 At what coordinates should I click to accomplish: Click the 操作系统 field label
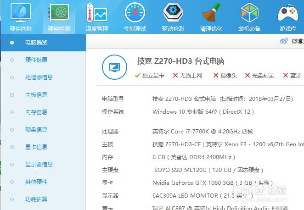113,112
